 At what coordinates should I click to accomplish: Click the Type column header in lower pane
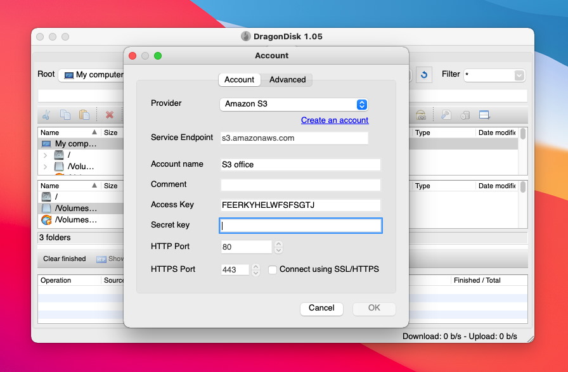click(444, 186)
